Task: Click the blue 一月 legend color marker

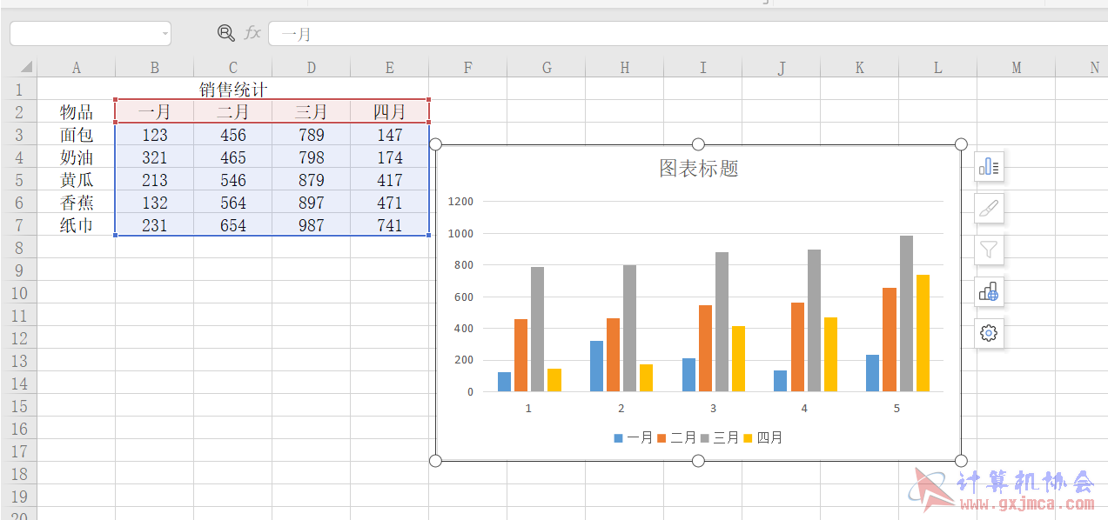Action: (x=619, y=438)
